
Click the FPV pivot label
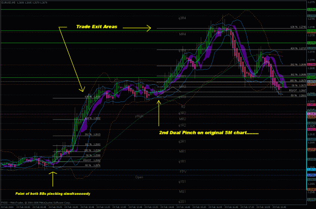(x=183, y=172)
